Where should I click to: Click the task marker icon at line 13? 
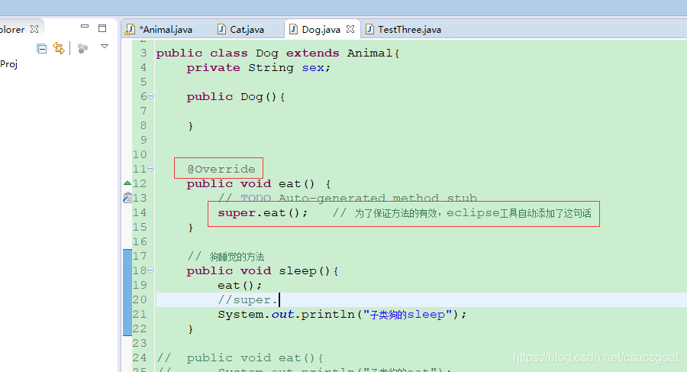127,198
